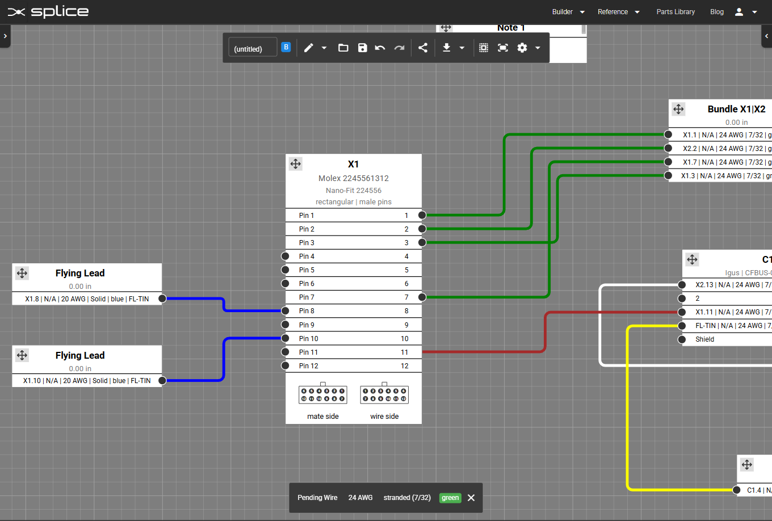Screen dimensions: 772x521
Task: Redo the undone action
Action: point(399,48)
